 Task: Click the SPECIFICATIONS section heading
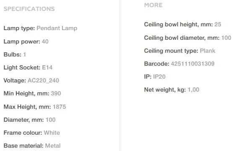(29, 9)
